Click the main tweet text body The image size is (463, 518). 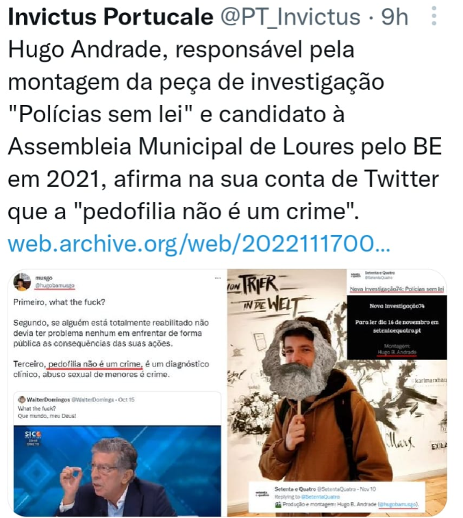[225, 130]
